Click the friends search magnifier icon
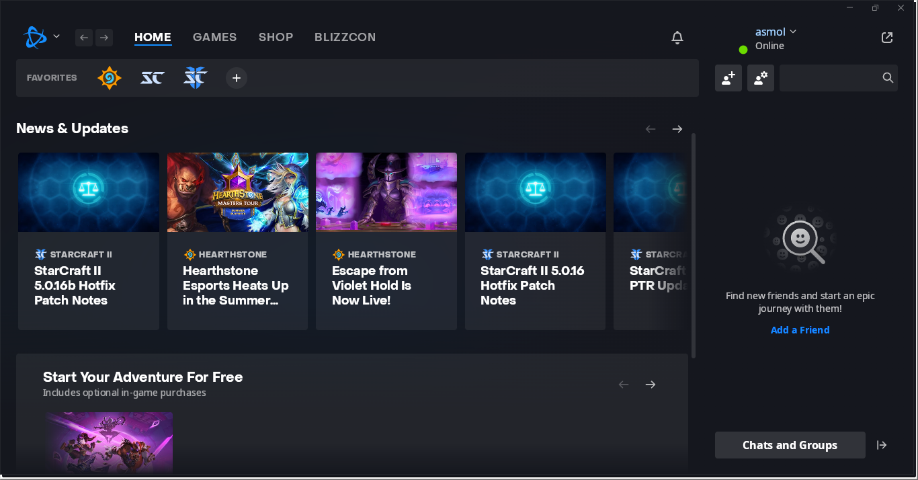Viewport: 918px width, 480px height. pos(888,78)
